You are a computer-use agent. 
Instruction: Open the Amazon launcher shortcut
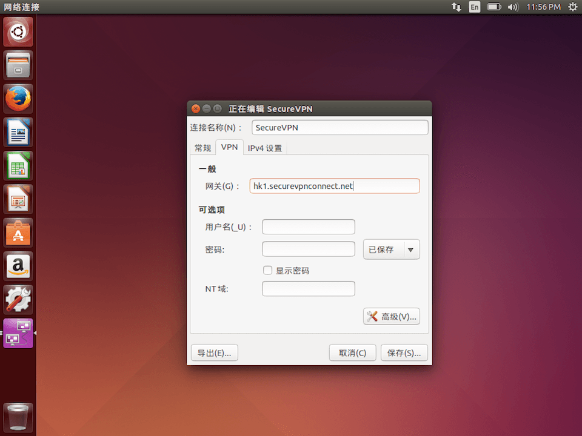point(18,266)
